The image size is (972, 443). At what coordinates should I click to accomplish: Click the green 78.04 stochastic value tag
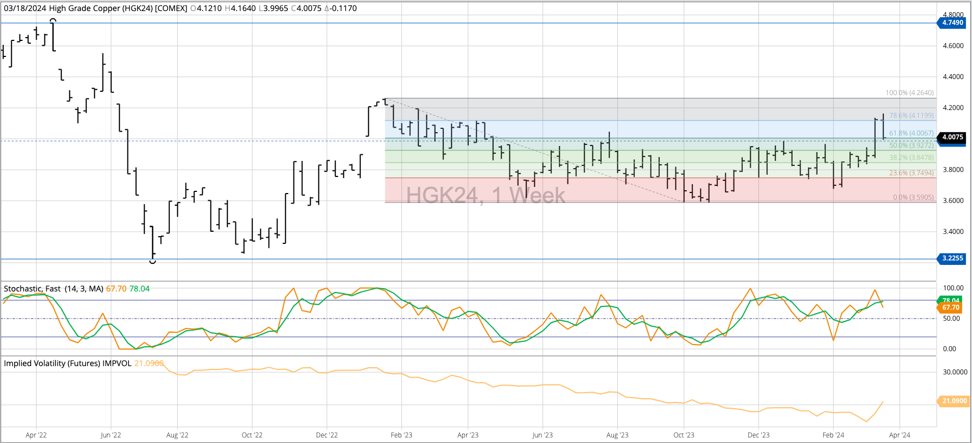[x=952, y=300]
